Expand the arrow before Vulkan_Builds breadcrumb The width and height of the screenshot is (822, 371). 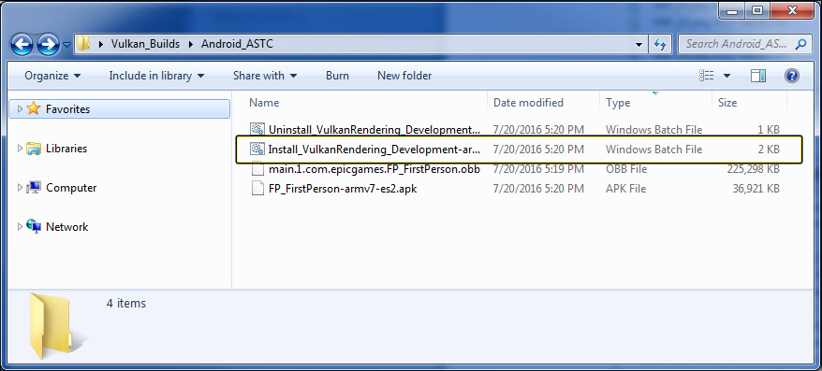pos(101,45)
